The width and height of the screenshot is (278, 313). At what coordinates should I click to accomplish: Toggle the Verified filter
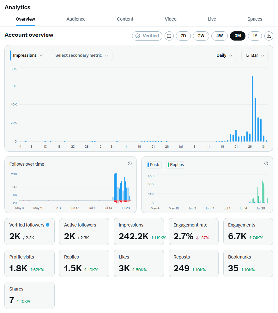pyautogui.click(x=147, y=36)
